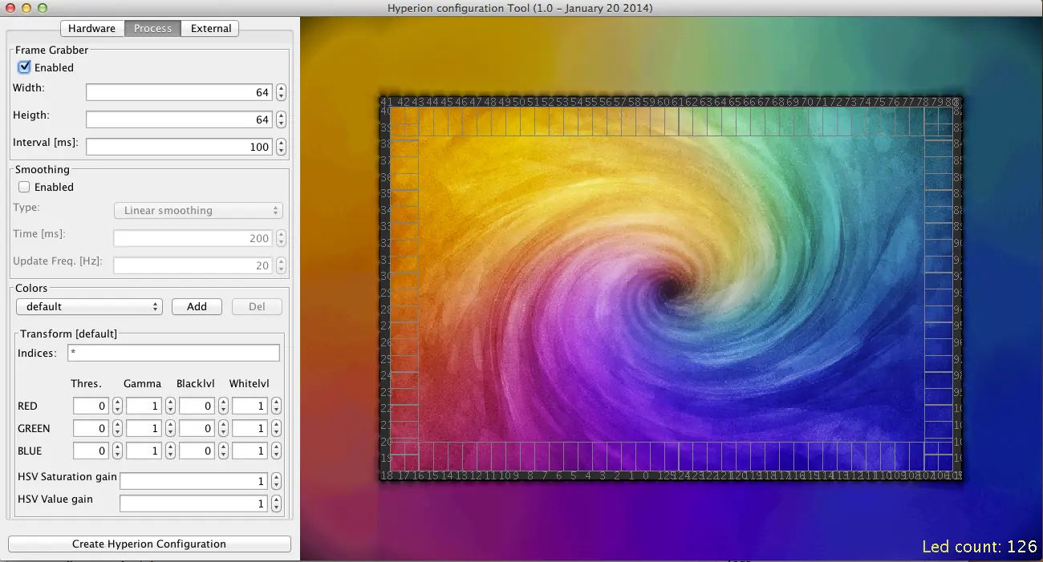The height and width of the screenshot is (562, 1043).
Task: Click the smoothing Time [ms] field
Action: (193, 238)
